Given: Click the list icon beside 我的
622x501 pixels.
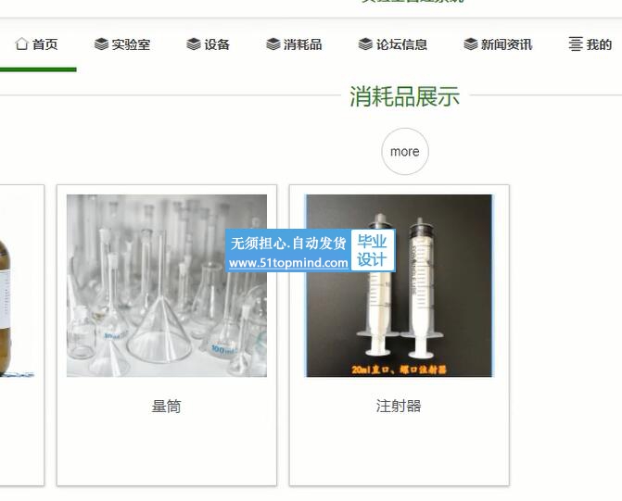Looking at the screenshot, I should point(576,44).
